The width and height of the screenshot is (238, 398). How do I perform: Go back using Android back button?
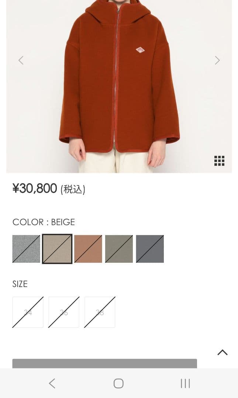tap(52, 383)
